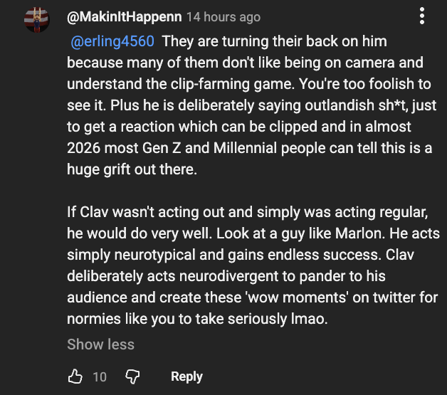Click the year "2026" in the comment
447x395 pixels.
86,152
